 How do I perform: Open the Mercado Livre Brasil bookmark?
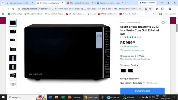33,14
